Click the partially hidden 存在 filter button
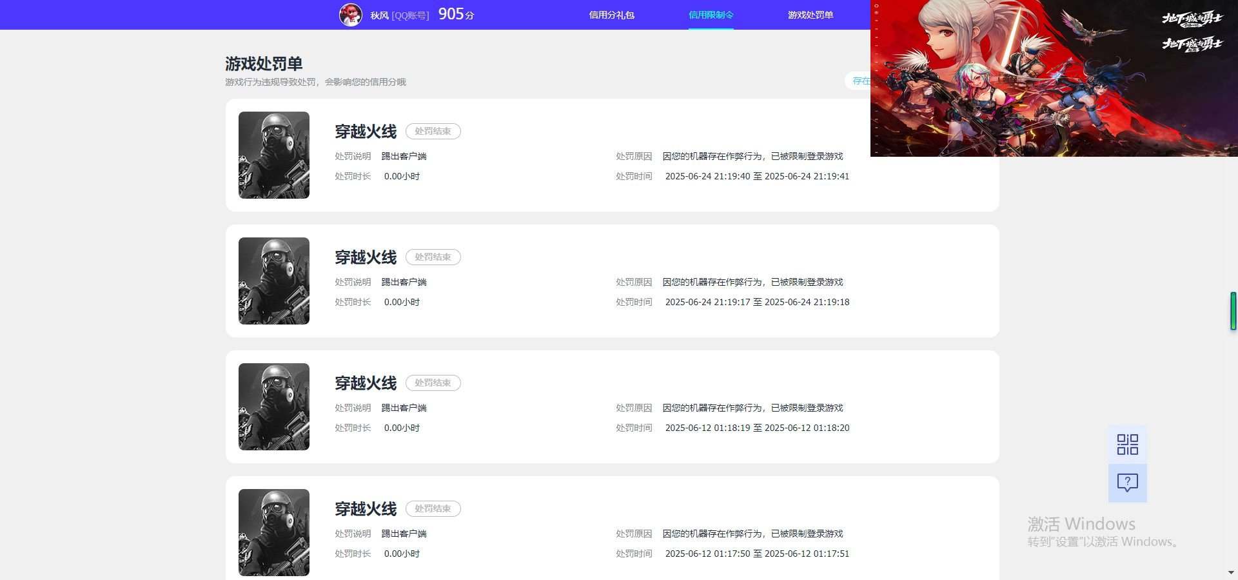Viewport: 1238px width, 580px height. pyautogui.click(x=858, y=81)
